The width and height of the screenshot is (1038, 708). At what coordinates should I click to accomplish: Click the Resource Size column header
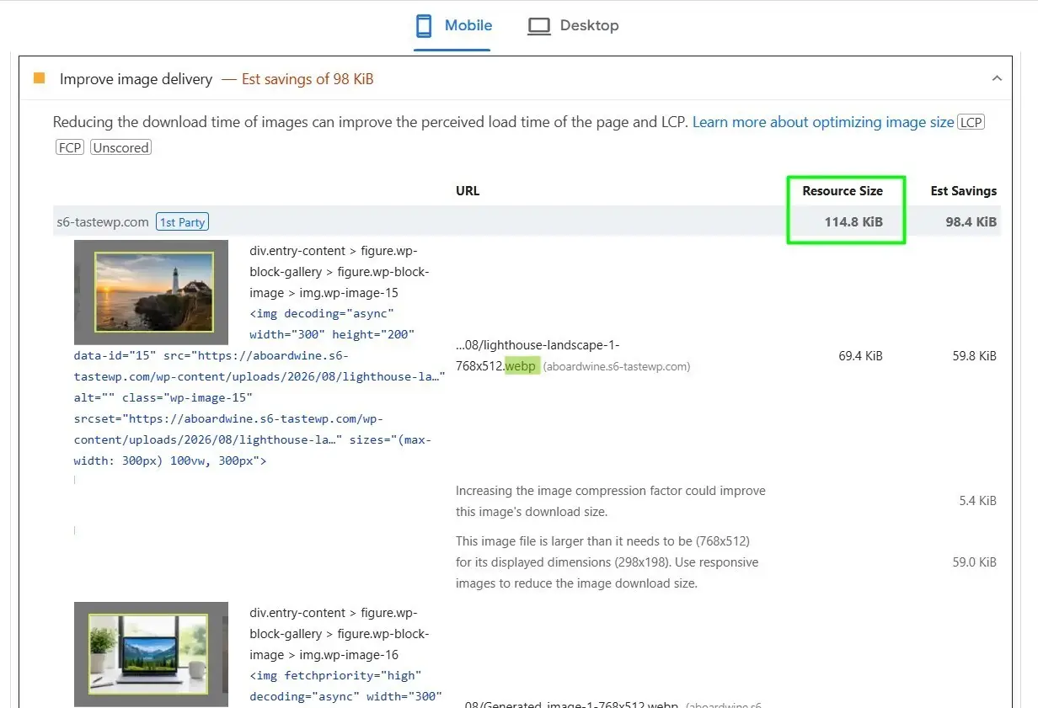843,191
